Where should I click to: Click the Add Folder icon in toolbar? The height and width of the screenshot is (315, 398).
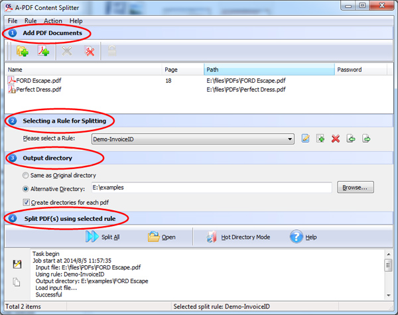point(23,51)
